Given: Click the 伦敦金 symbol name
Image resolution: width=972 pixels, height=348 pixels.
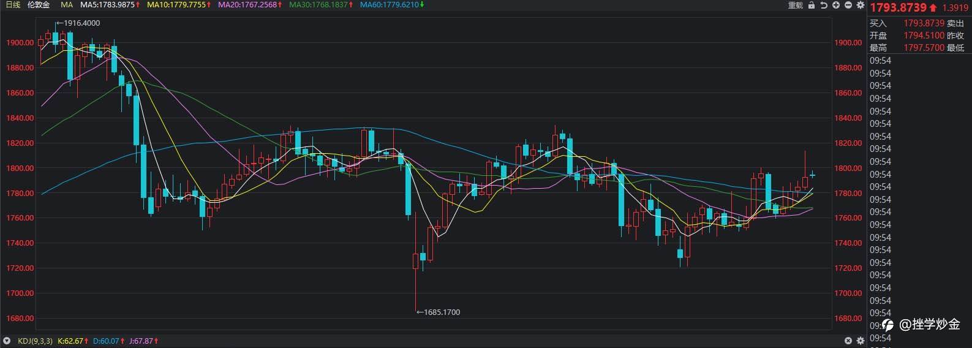Looking at the screenshot, I should (39, 5).
